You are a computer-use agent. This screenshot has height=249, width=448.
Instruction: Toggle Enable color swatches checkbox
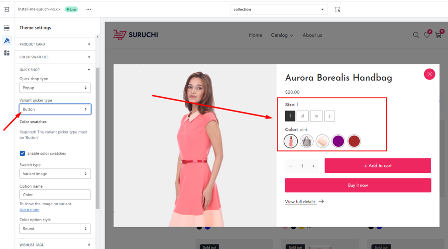(x=22, y=153)
